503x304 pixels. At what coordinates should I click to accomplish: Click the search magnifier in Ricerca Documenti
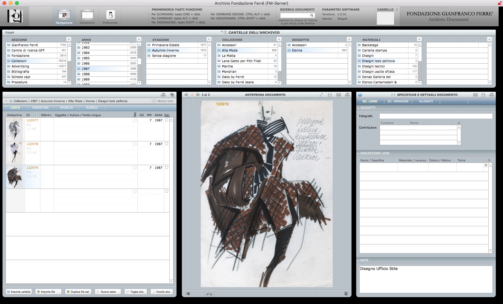coord(312,15)
